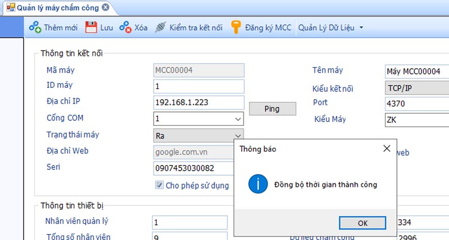Click the Tên máy label
The width and height of the screenshot is (449, 240).
(x=328, y=70)
